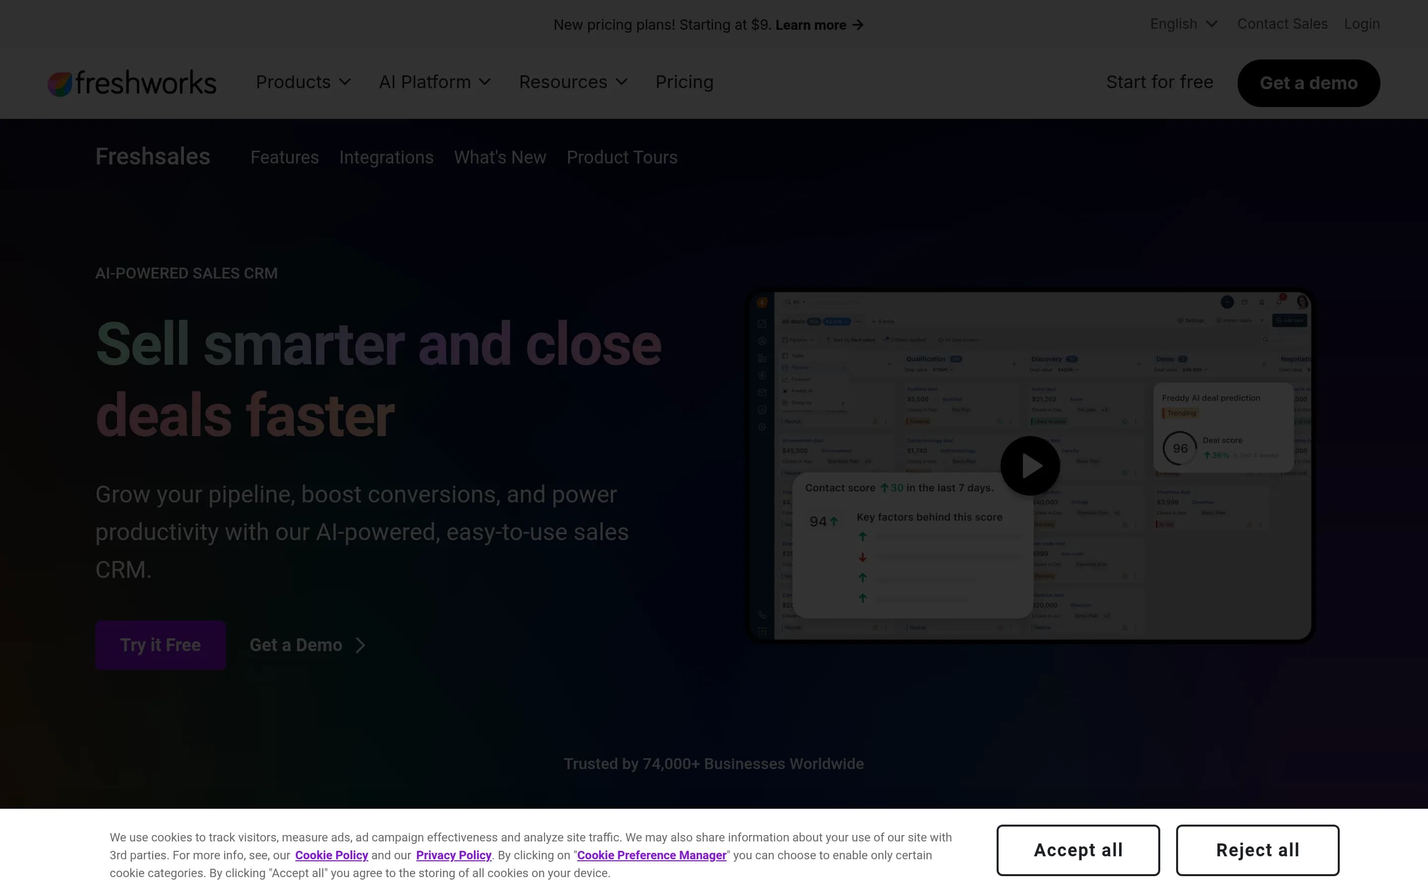Screen dimensions: 1428x892
Task: Play the Freshsales product video
Action: click(1030, 465)
